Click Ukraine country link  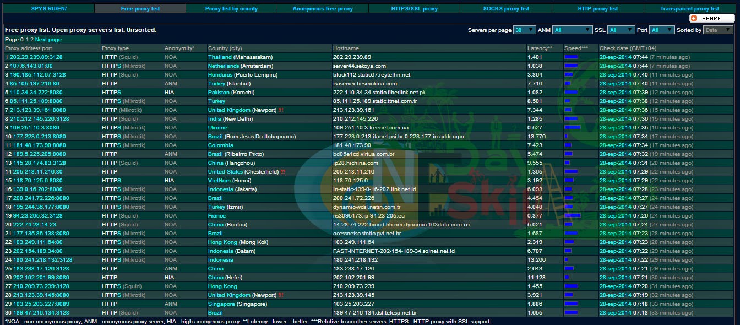(217, 128)
